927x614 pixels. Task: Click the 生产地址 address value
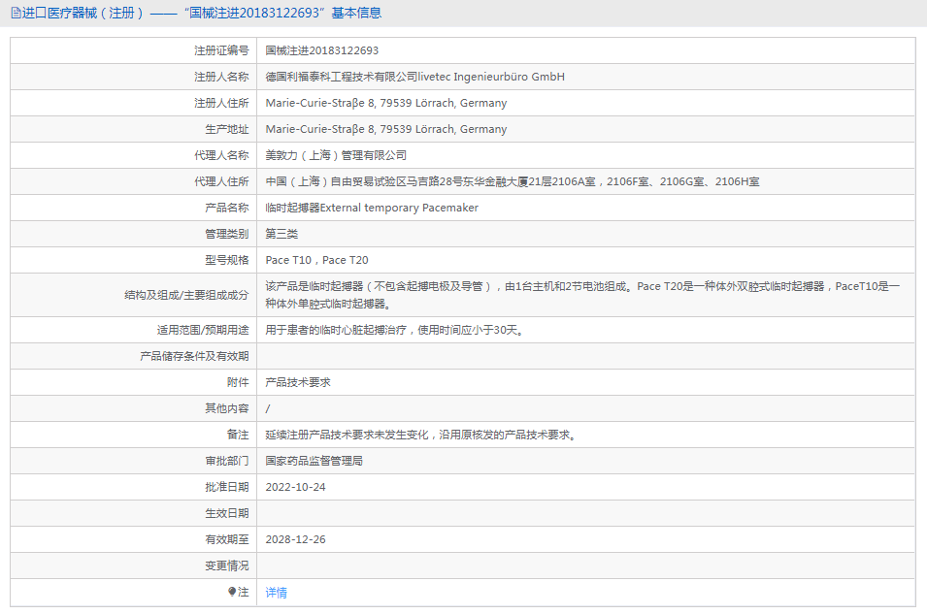(385, 129)
